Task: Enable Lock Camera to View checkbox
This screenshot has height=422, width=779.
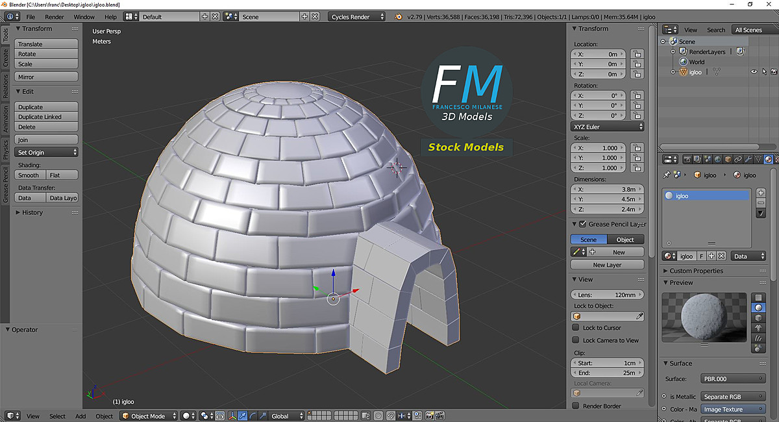Action: 575,340
